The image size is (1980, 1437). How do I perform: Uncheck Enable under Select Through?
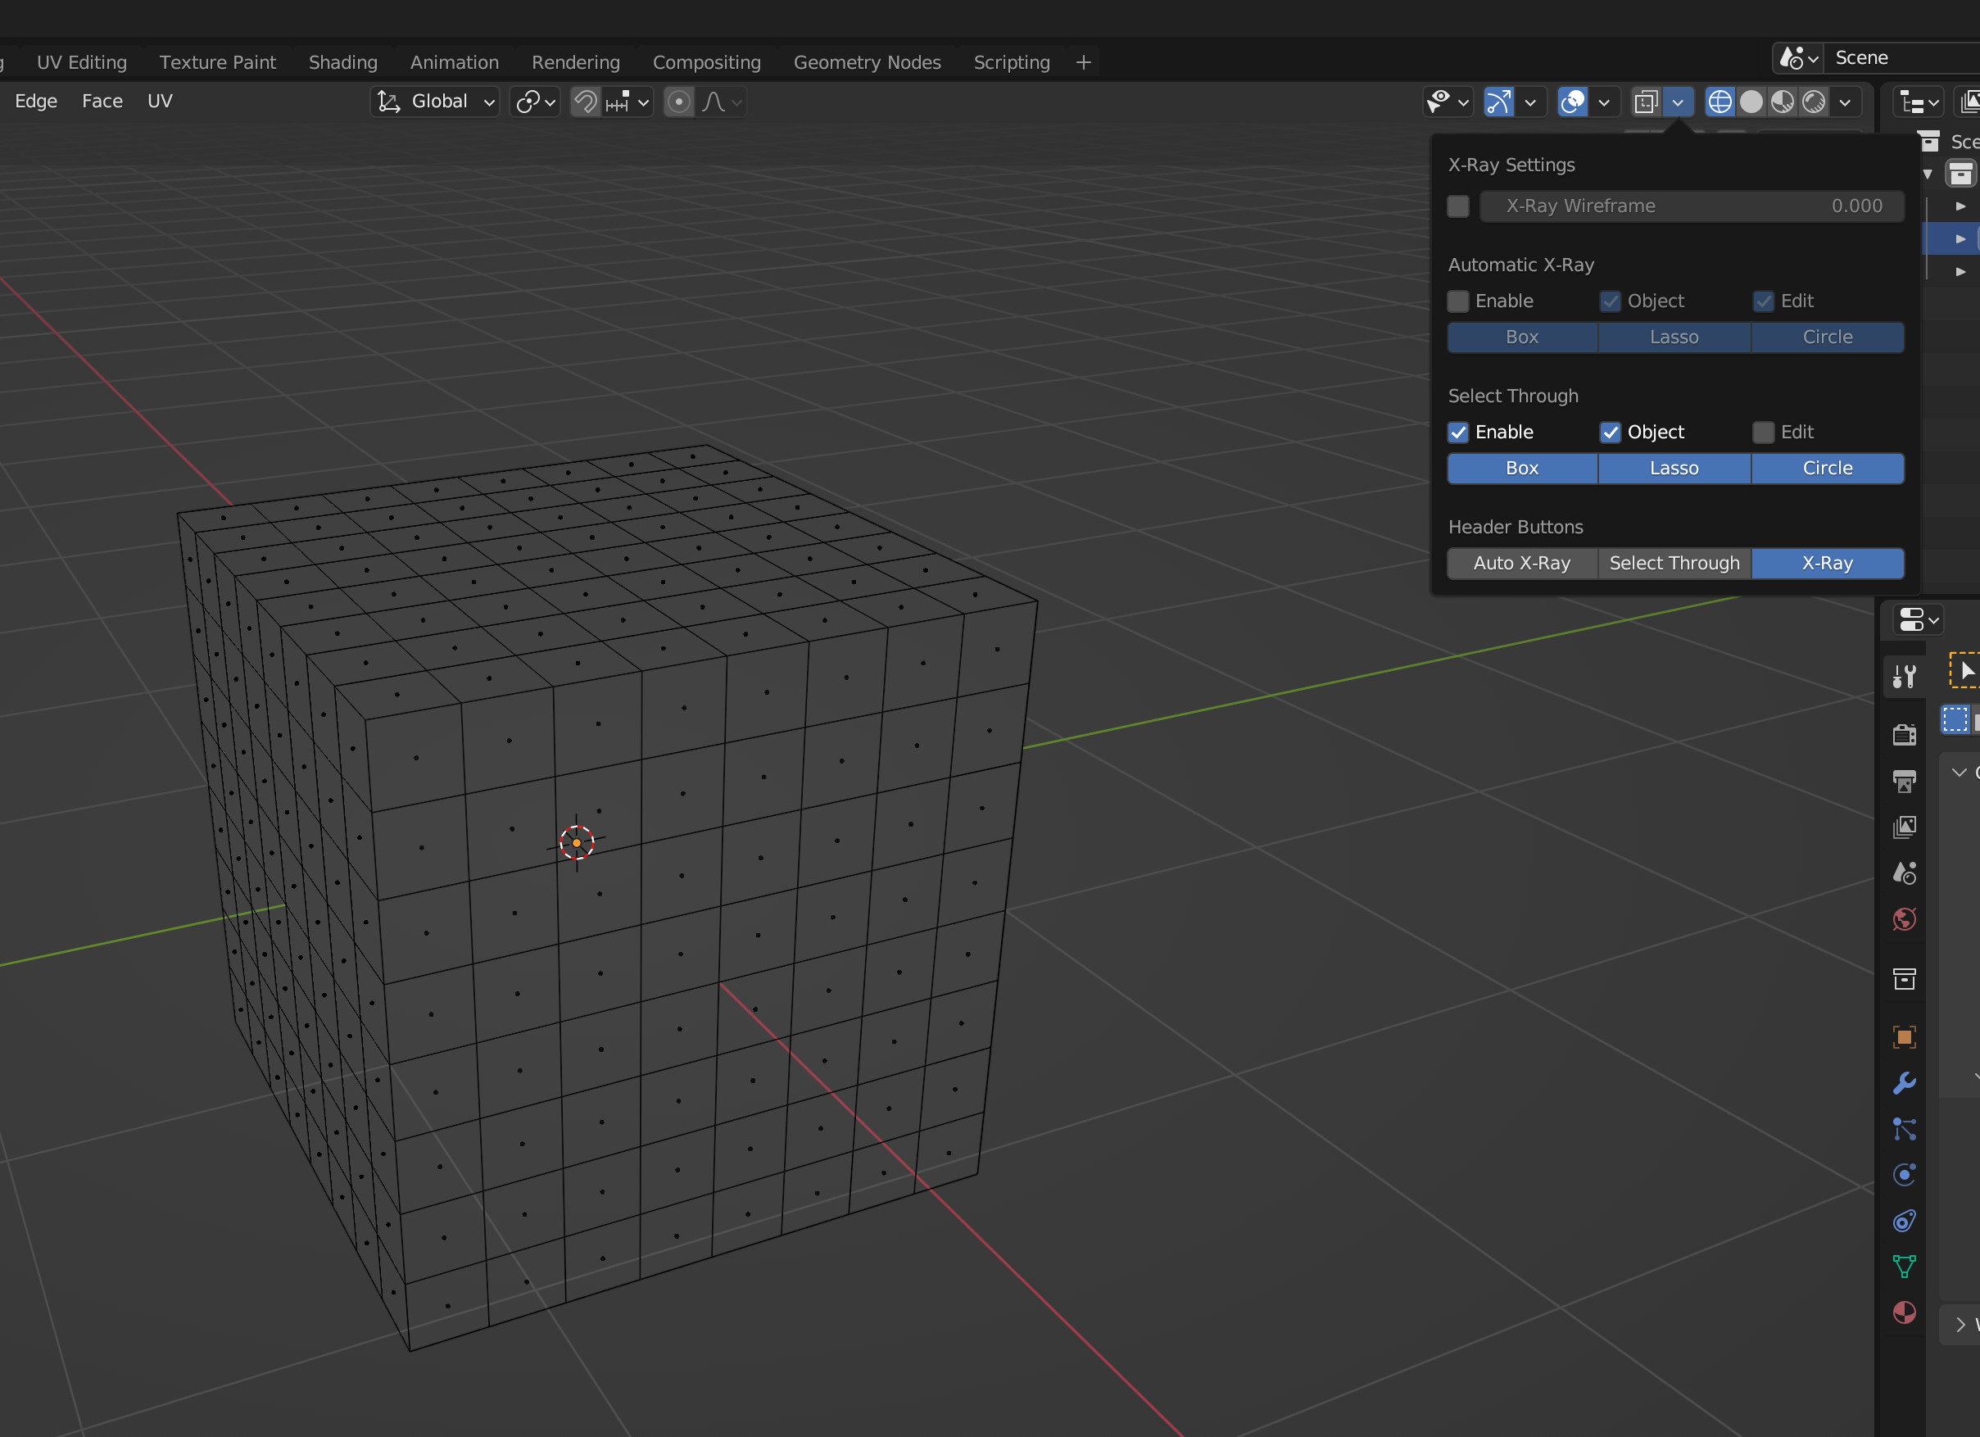pyautogui.click(x=1458, y=432)
